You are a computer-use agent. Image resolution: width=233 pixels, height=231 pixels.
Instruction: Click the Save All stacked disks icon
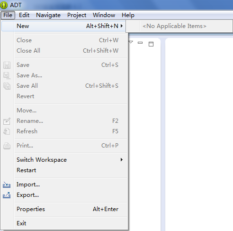[x=7, y=86]
